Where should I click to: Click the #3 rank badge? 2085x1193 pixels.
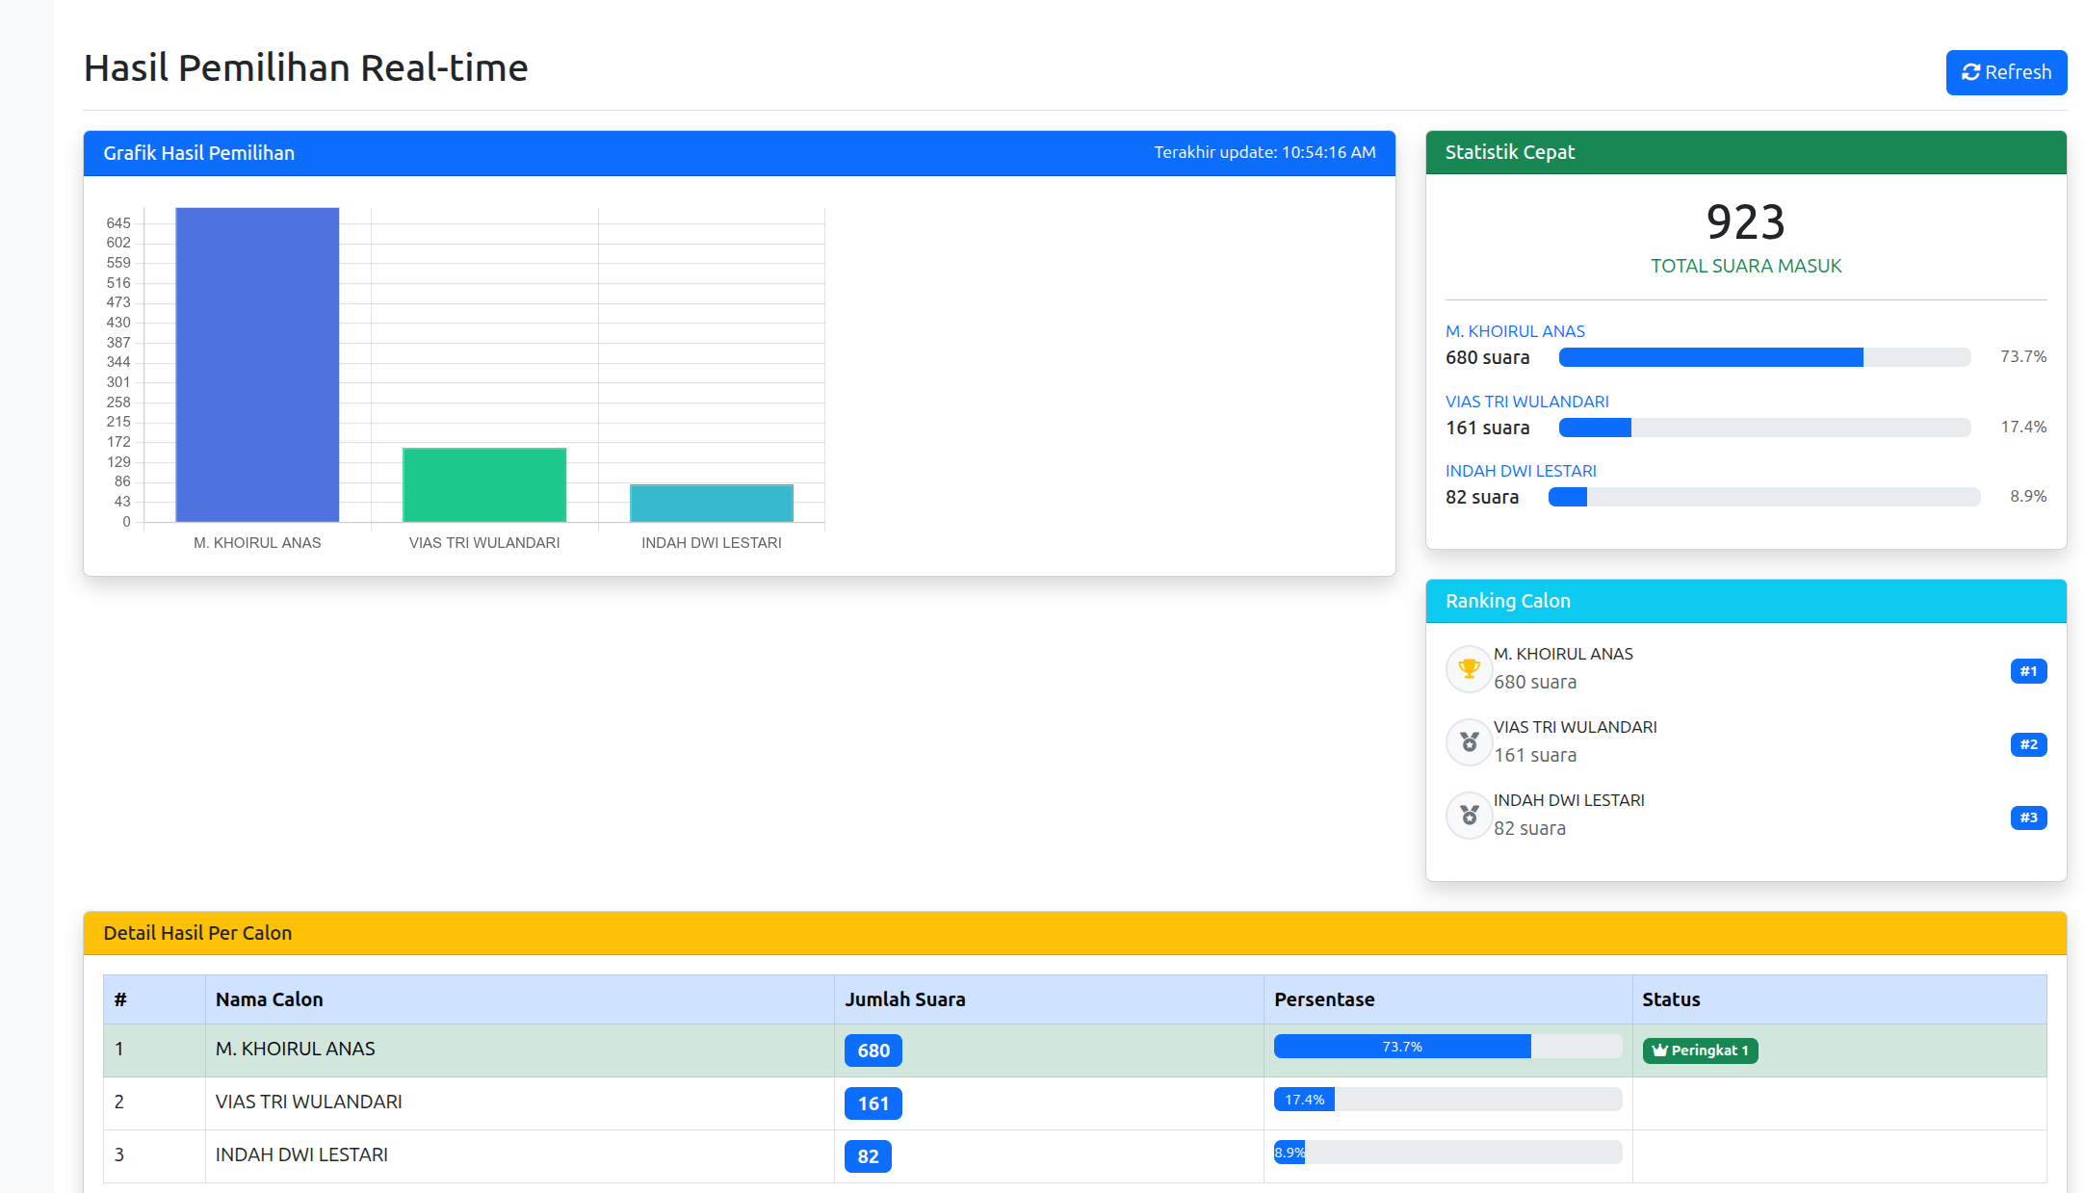[2028, 817]
